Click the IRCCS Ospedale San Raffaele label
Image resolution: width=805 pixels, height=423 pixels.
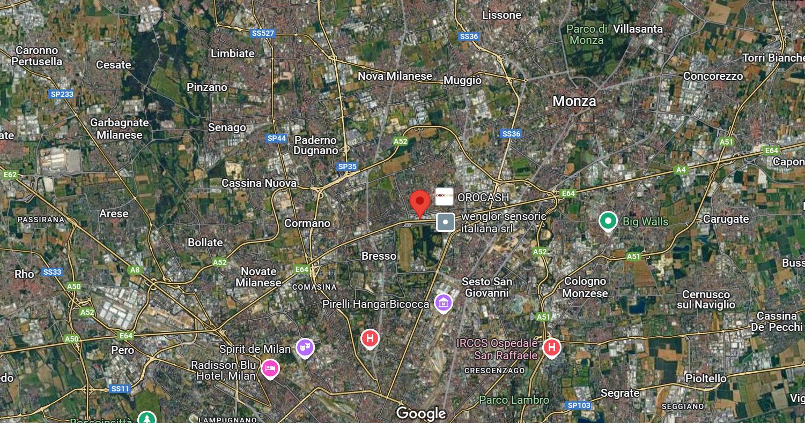click(x=497, y=349)
